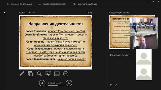The width and height of the screenshot is (161, 90).
Task: Pause or resume the presentation timer
Action: point(30,12)
